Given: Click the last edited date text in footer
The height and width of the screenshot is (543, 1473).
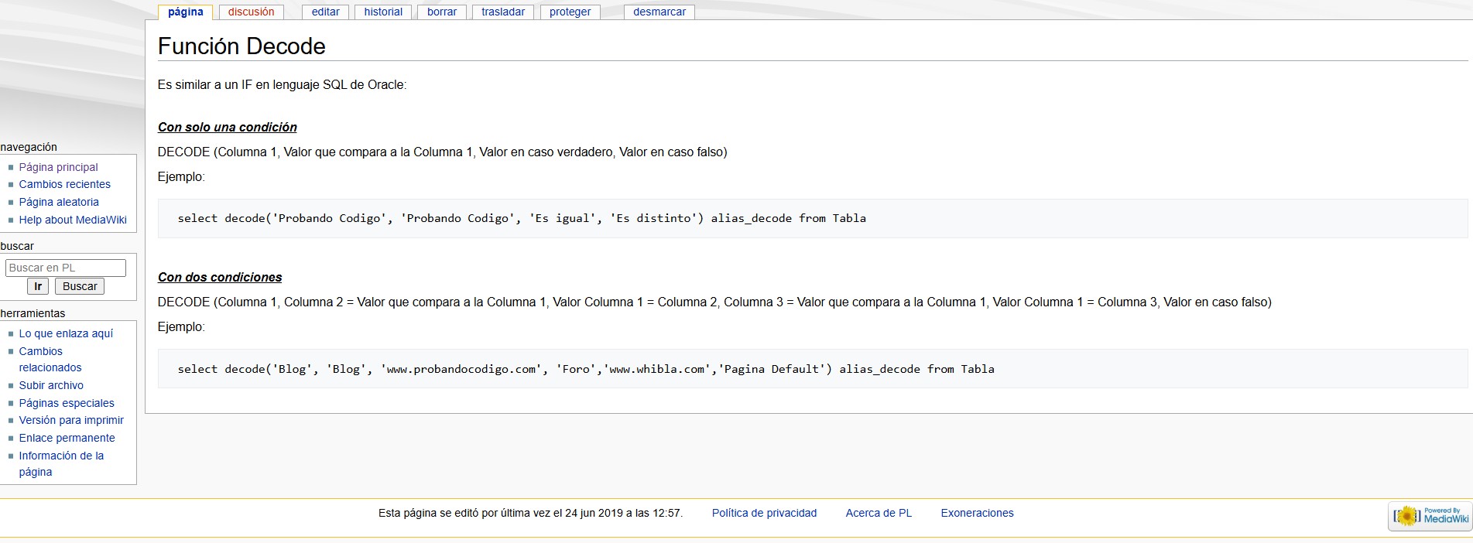Looking at the screenshot, I should [x=531, y=513].
